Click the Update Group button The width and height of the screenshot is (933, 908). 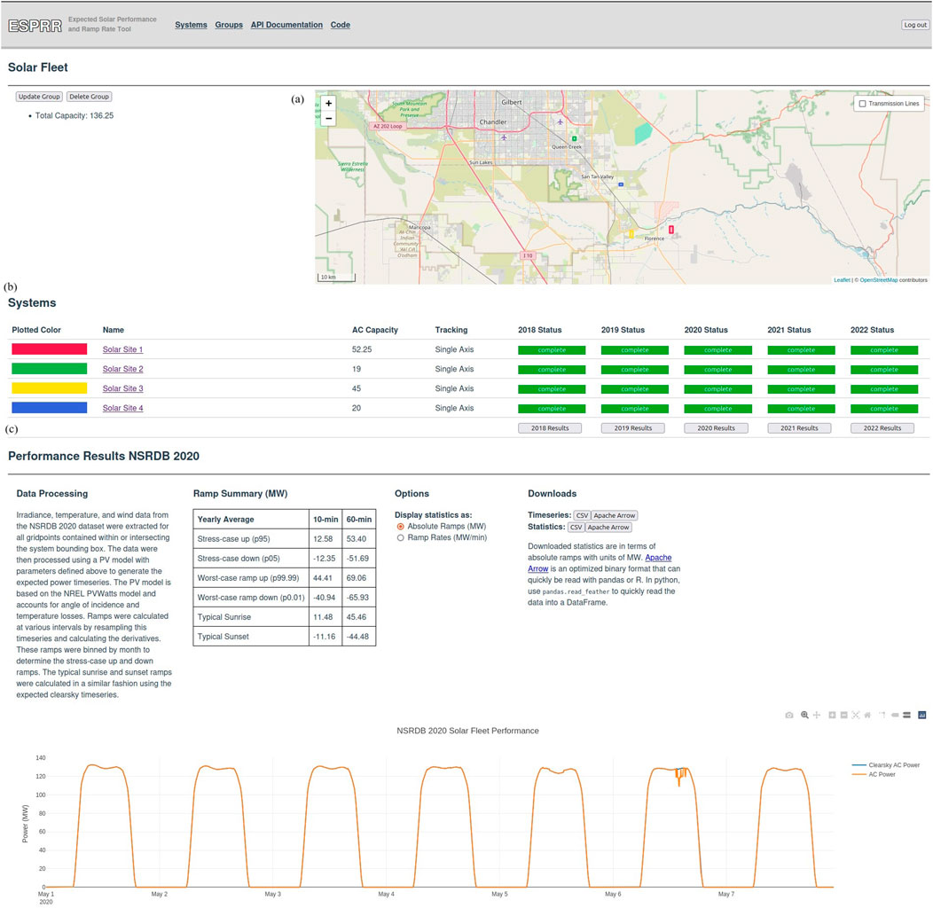39,97
